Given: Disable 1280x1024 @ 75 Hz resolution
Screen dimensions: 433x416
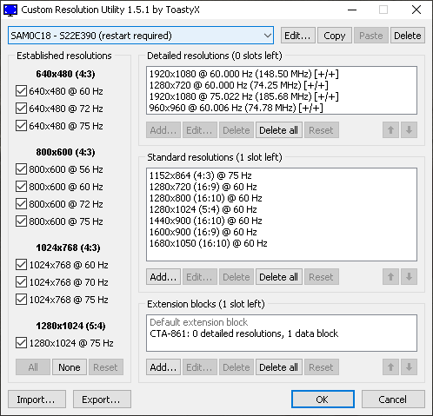Looking at the screenshot, I should click(x=21, y=343).
